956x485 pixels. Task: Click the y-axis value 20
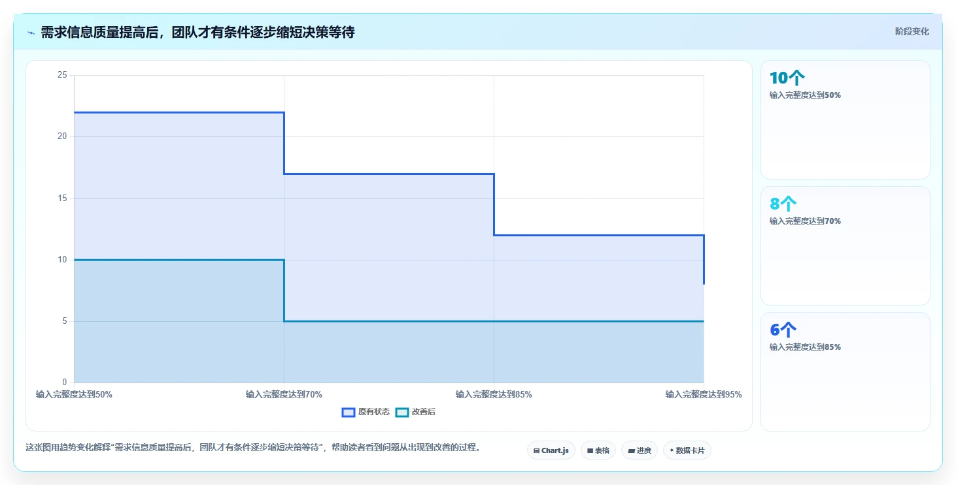[62, 136]
